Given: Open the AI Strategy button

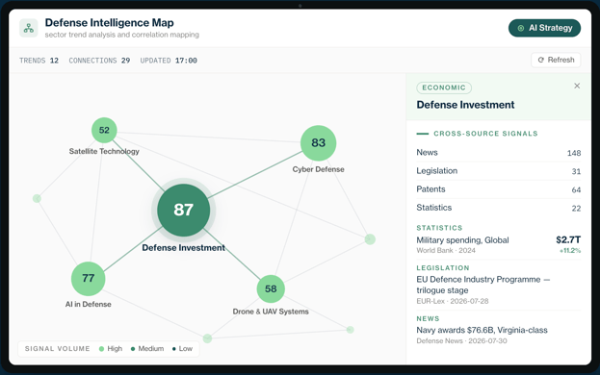Looking at the screenshot, I should 544,28.
